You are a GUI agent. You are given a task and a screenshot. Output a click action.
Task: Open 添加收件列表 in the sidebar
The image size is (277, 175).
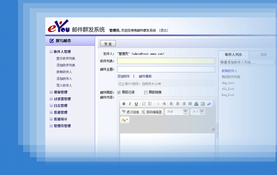point(66,65)
